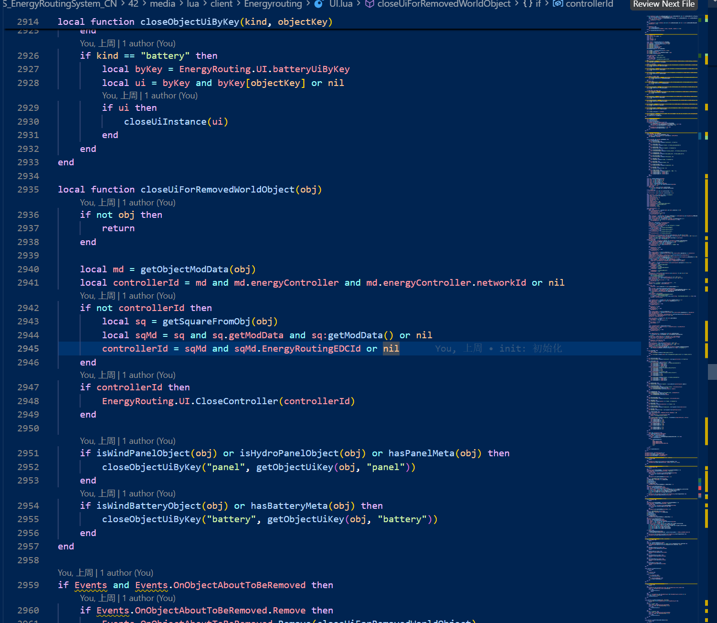
Task: Click line number 2945
Action: [x=28, y=349]
